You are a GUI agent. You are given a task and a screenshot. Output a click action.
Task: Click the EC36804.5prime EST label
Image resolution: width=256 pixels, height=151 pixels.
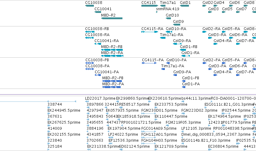223,147
